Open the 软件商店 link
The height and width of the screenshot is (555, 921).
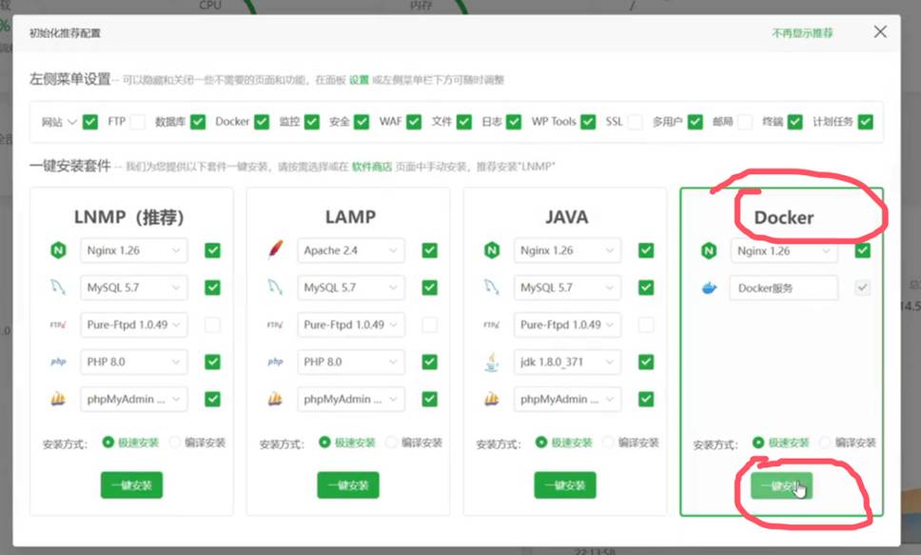(x=371, y=167)
